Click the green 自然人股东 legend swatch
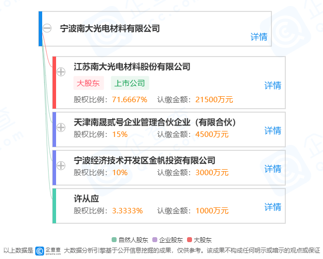The image size is (323, 259). tap(114, 240)
